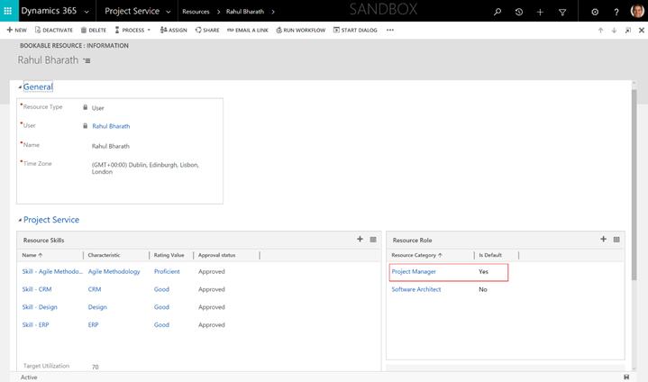This screenshot has height=382, width=648.
Task: Open the settings gear icon
Action: coord(595,12)
